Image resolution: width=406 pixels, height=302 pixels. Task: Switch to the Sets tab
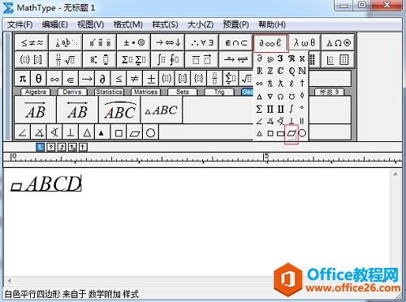coord(183,92)
